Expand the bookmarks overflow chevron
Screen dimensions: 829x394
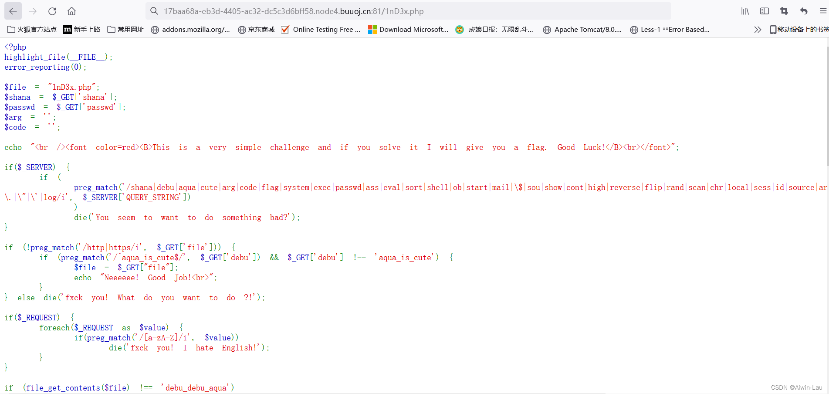coord(757,30)
